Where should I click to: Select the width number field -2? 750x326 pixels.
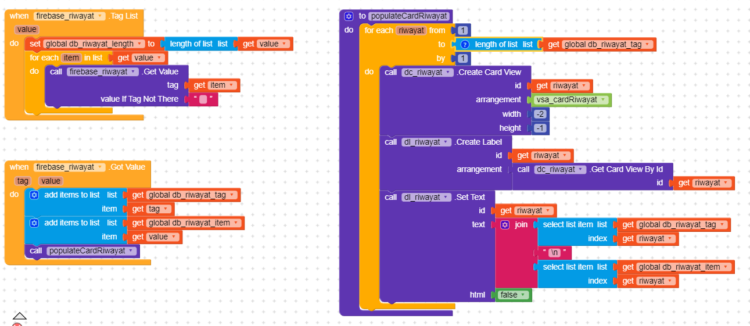[x=540, y=114]
